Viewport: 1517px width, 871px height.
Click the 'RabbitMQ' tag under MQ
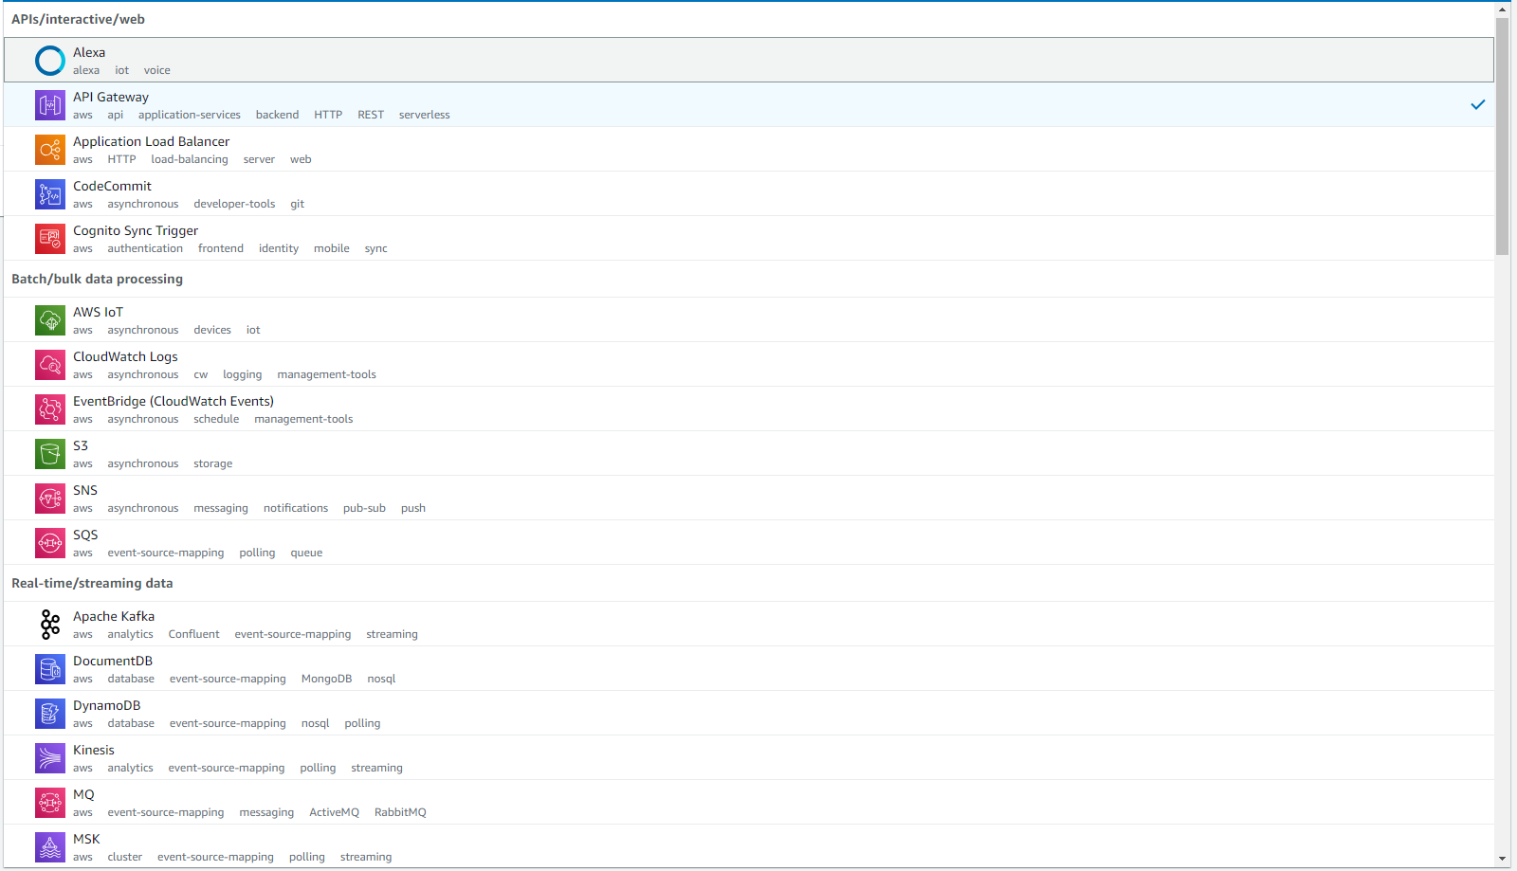(400, 812)
